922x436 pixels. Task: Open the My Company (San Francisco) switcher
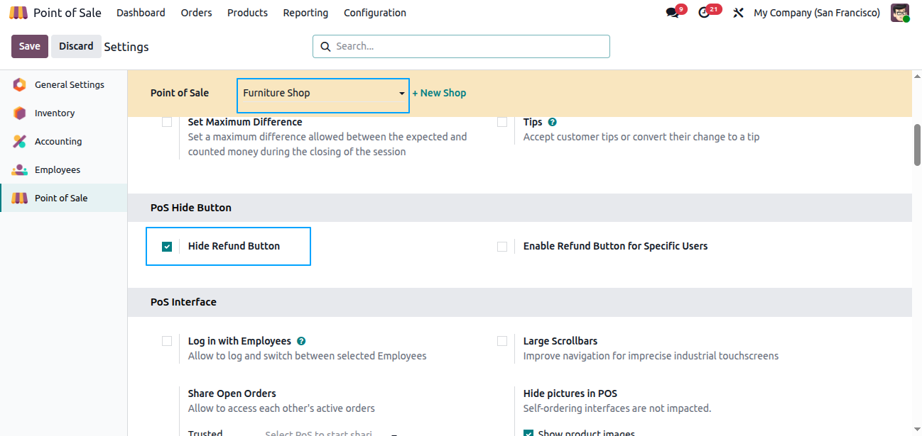[817, 13]
